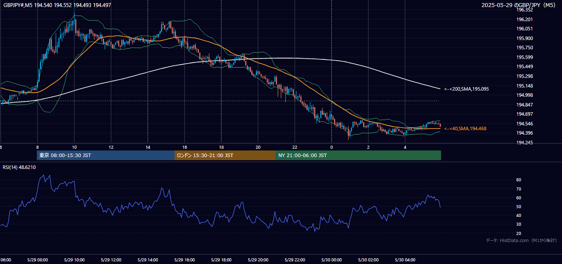Click hour label 14 on price chart axis
The width and height of the screenshot is (562, 264).
(x=148, y=147)
